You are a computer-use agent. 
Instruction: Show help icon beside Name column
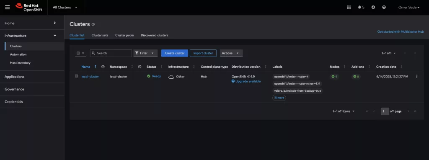click(x=103, y=67)
